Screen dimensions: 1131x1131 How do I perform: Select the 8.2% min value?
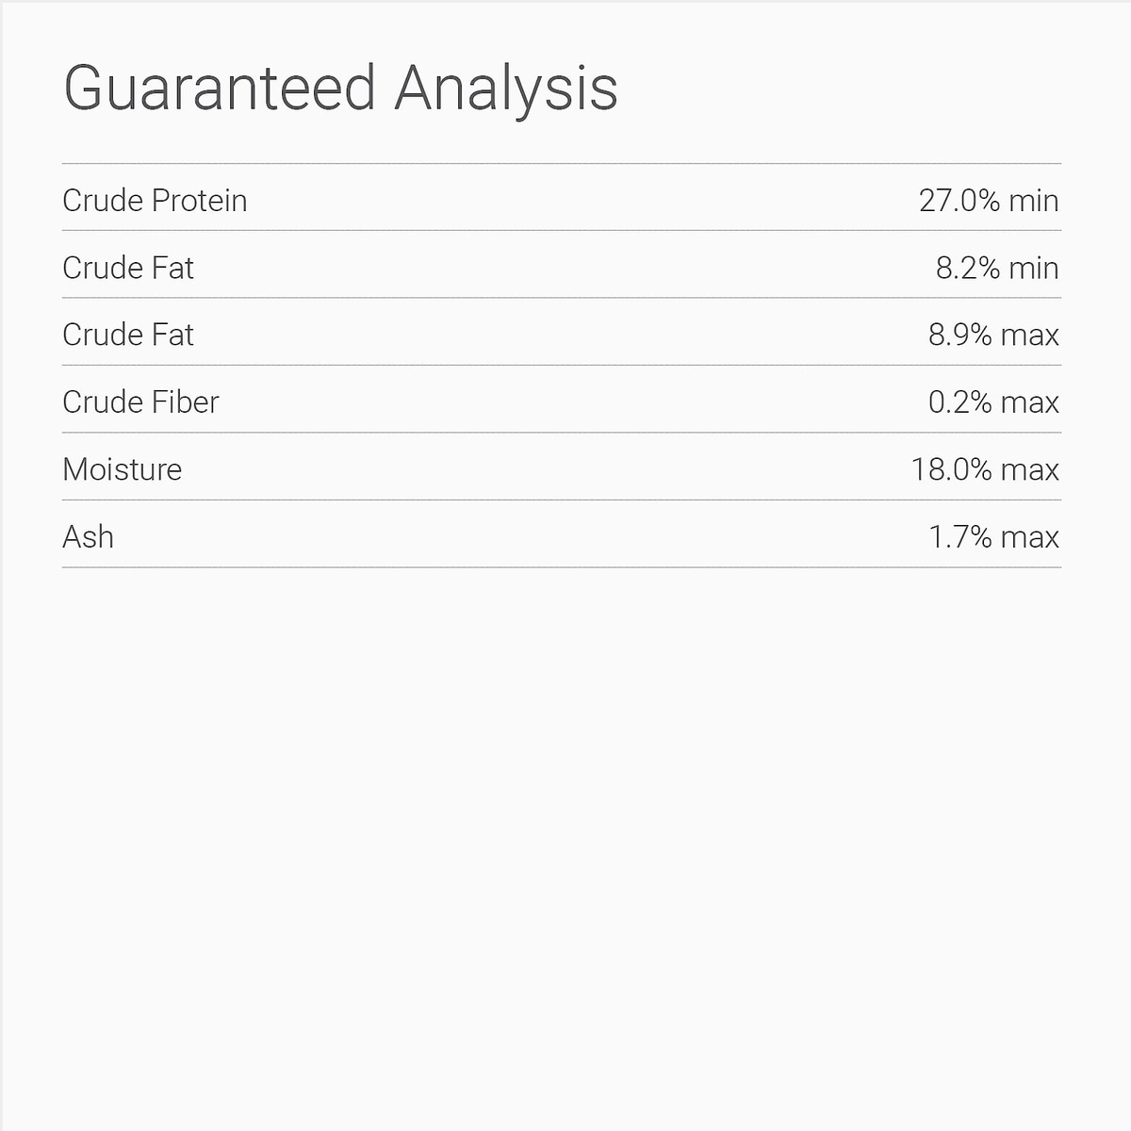(x=997, y=269)
